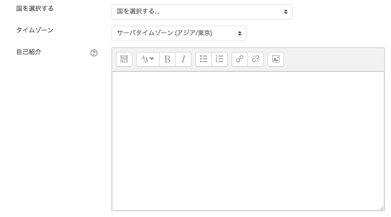Click inside the 自己紹介 text editor area
391x217 pixels.
247,140
